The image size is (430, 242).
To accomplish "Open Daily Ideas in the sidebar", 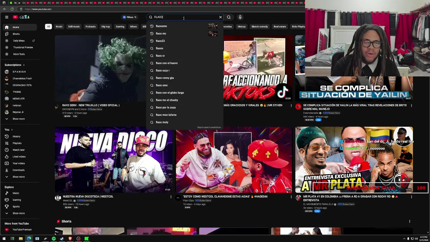I will (x=20, y=41).
